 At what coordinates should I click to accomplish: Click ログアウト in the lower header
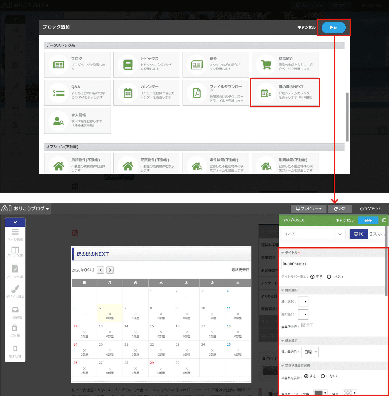tap(371, 209)
